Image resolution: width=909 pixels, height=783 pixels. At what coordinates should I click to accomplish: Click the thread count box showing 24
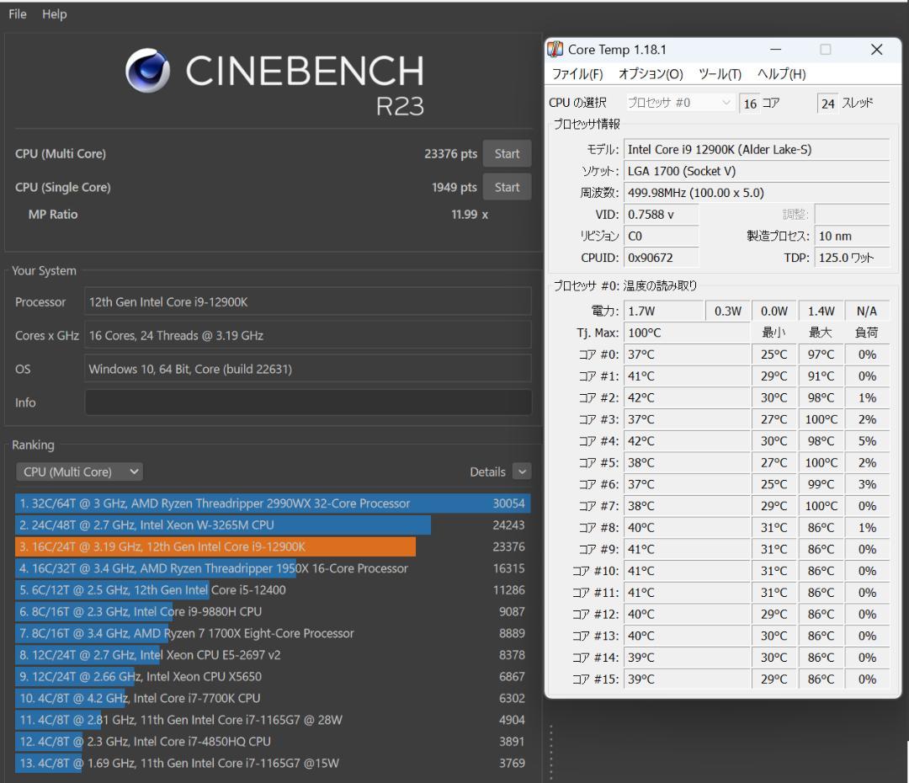(x=827, y=104)
